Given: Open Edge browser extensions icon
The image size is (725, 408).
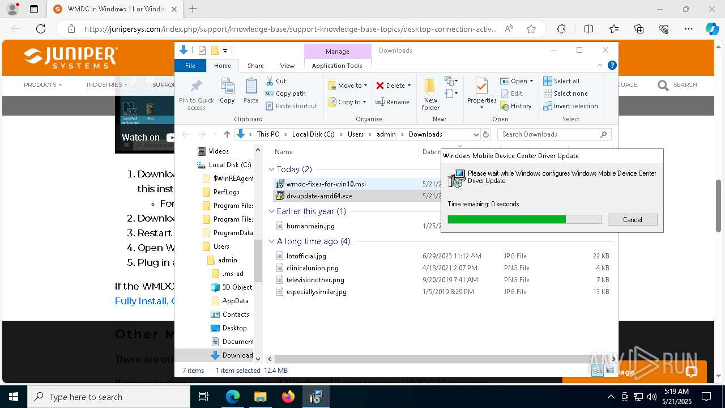Looking at the screenshot, I should tap(561, 29).
